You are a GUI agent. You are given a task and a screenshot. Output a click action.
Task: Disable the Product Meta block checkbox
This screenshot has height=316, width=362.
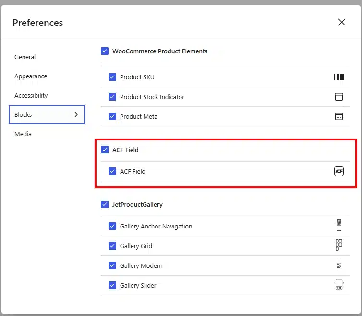[112, 116]
